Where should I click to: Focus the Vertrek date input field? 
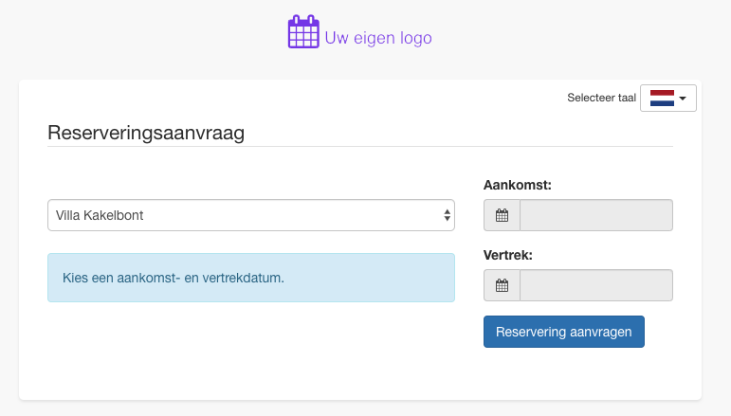(596, 285)
